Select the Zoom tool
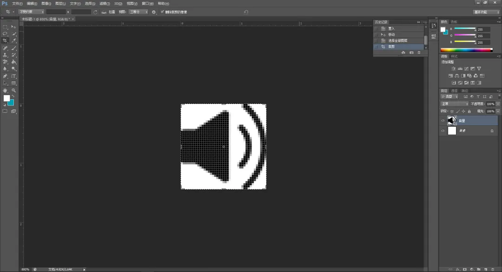Screen dimensions: 502x272 pos(14,91)
